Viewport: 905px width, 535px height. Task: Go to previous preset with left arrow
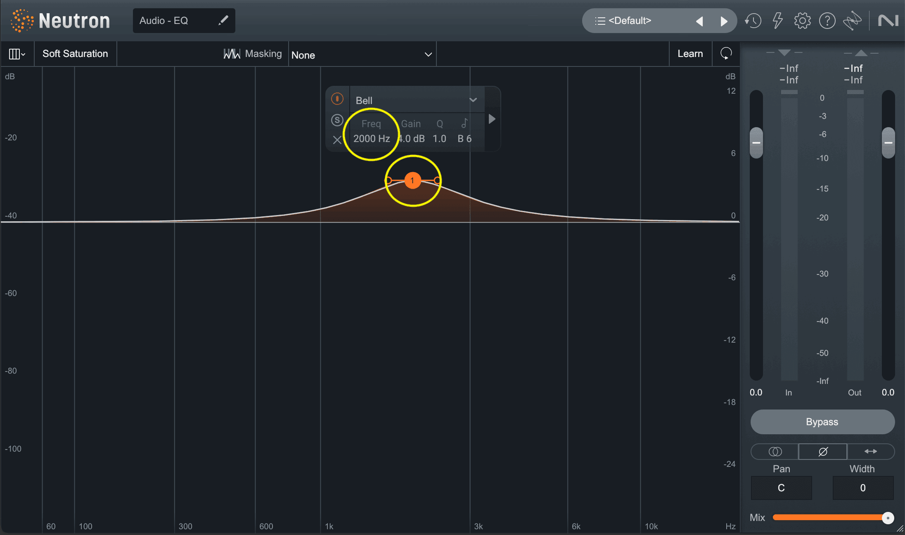(x=699, y=21)
